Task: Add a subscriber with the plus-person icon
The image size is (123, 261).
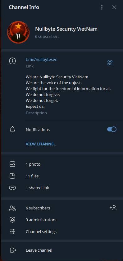Action: [113, 208]
